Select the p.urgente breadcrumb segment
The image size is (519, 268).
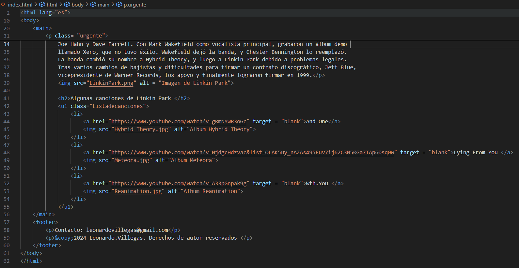(135, 5)
